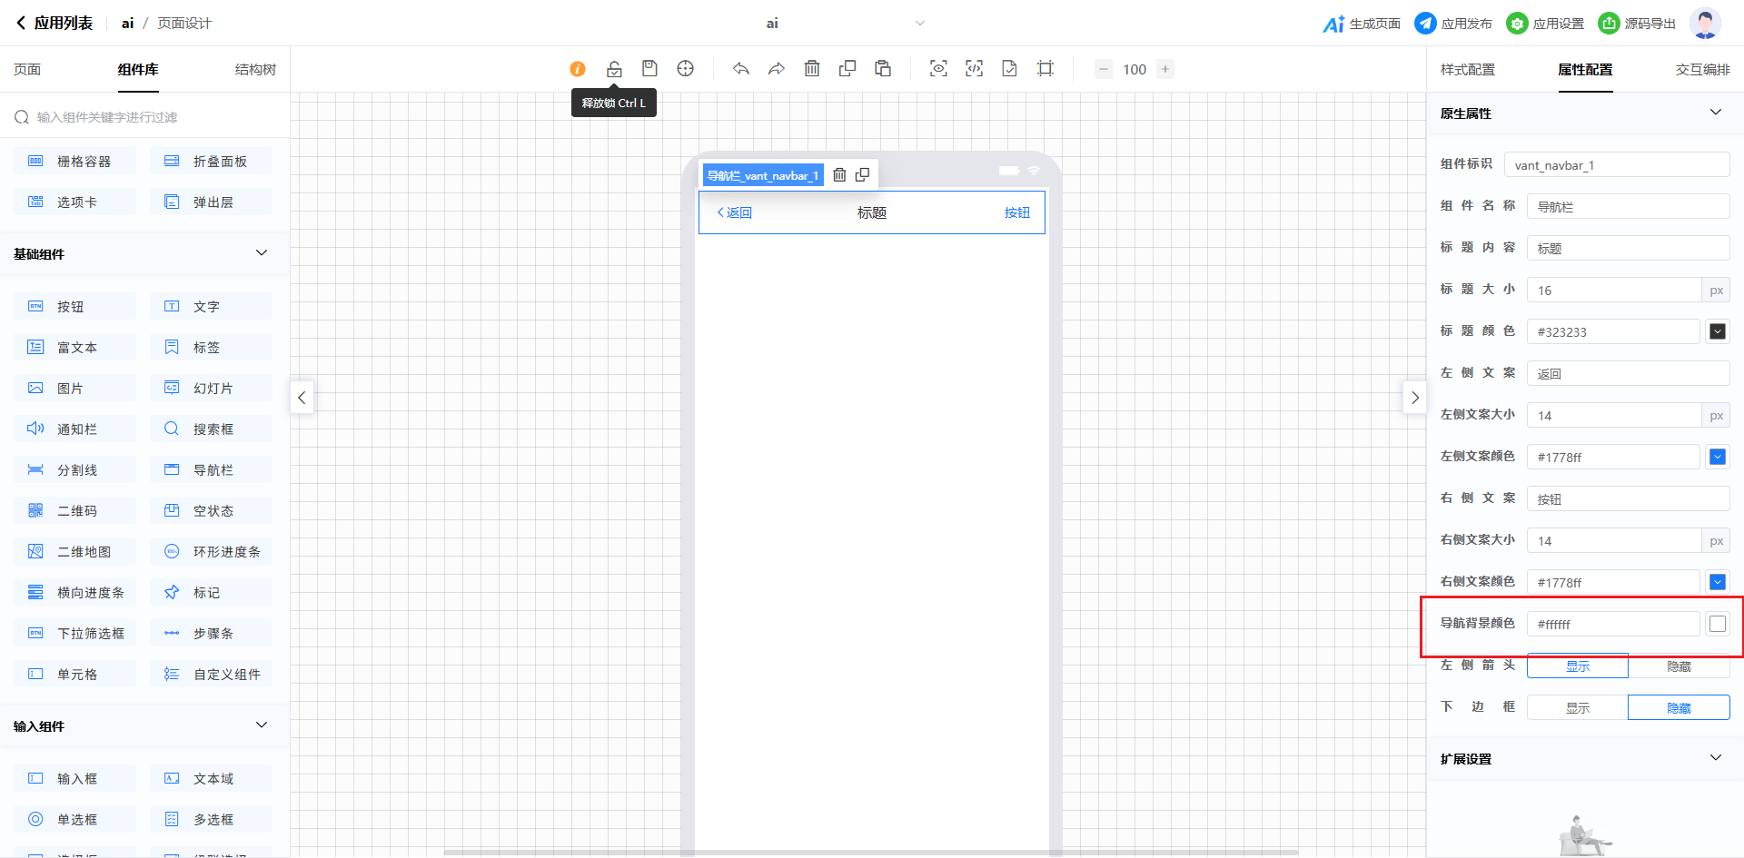The width and height of the screenshot is (1744, 858).
Task: Collapse the 基础组件 section
Action: [262, 253]
